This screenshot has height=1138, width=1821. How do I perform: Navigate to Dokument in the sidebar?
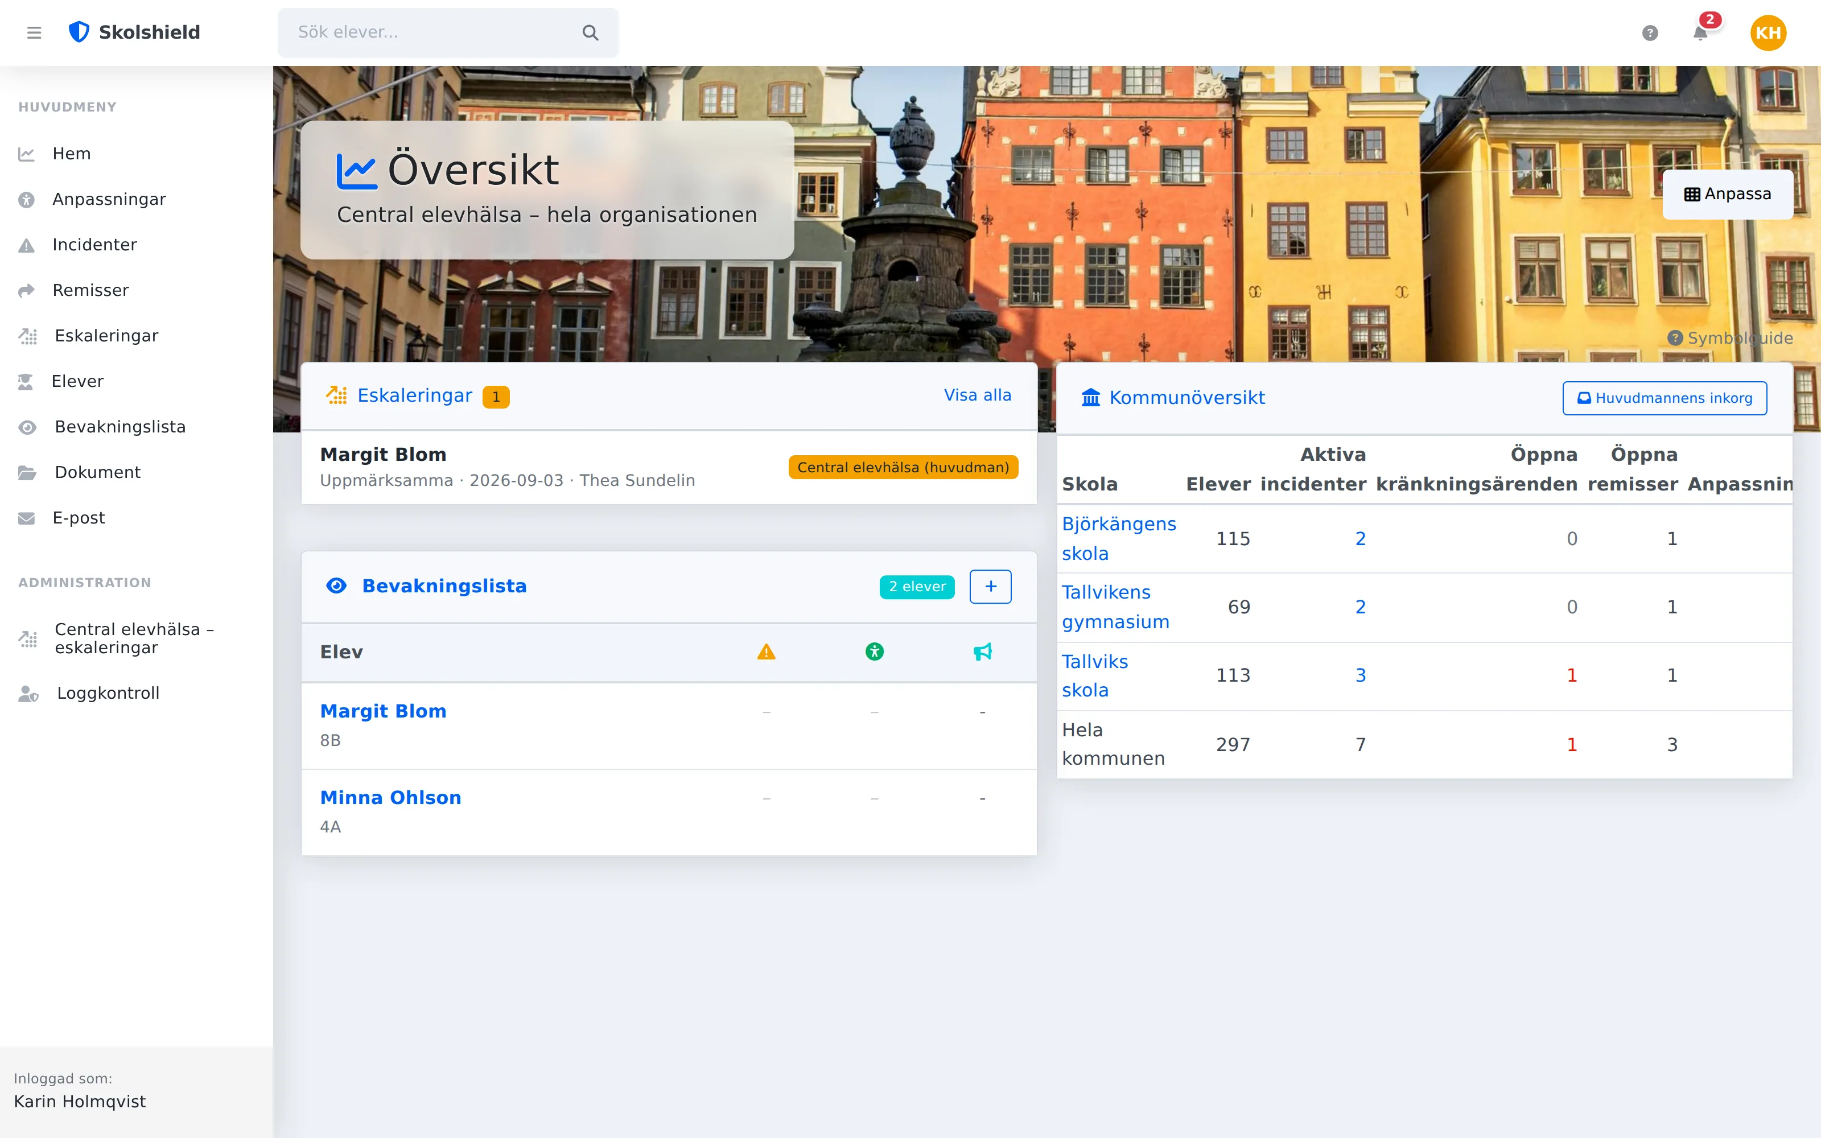[98, 473]
